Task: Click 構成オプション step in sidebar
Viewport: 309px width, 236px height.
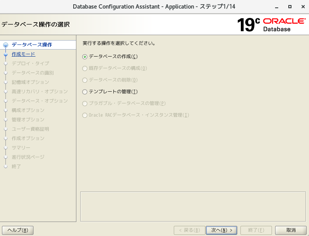Action: (28, 110)
